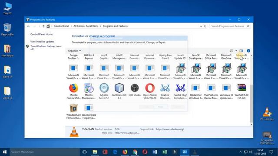Open the Action Center notifications icon
278x156 pixels.
click(x=271, y=152)
